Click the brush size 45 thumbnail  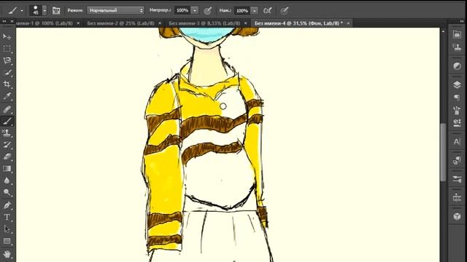36,10
